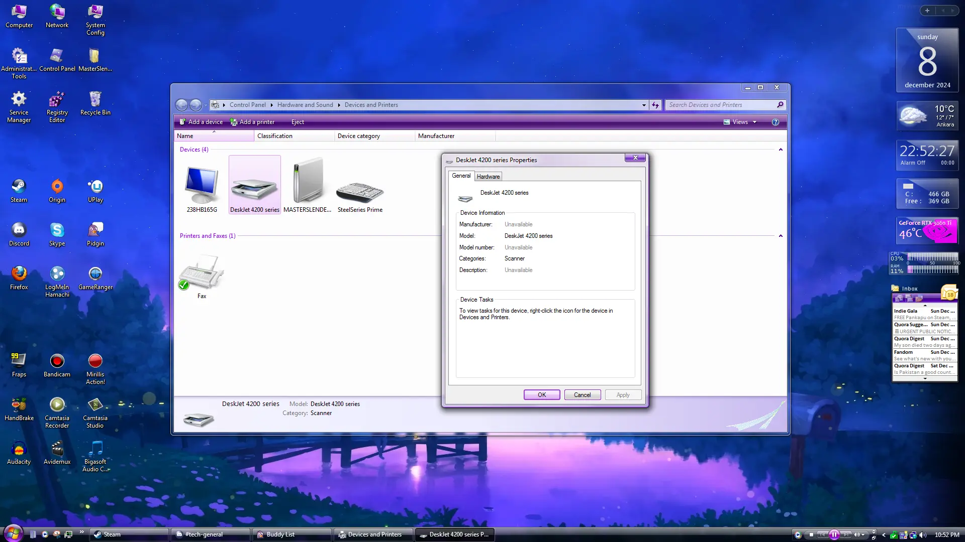Expand hidden system tray icons arrow

point(884,535)
